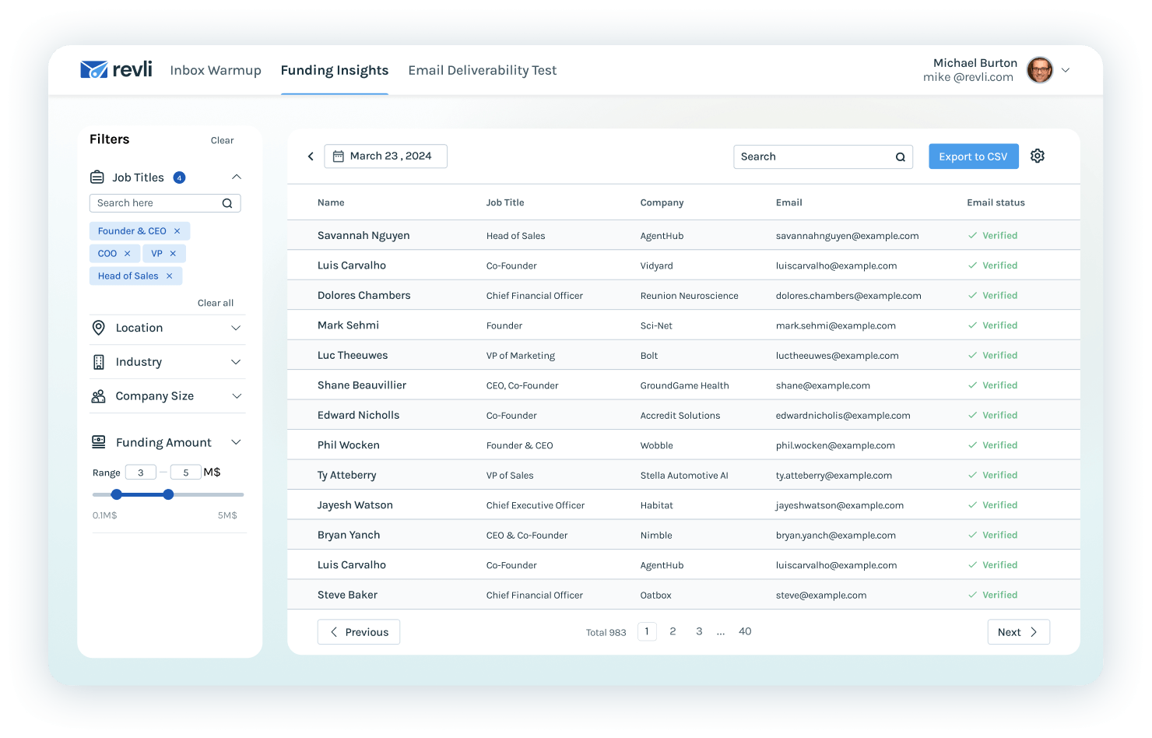The height and width of the screenshot is (738, 1152).
Task: Click the magnifier icon in the table search
Action: (901, 157)
